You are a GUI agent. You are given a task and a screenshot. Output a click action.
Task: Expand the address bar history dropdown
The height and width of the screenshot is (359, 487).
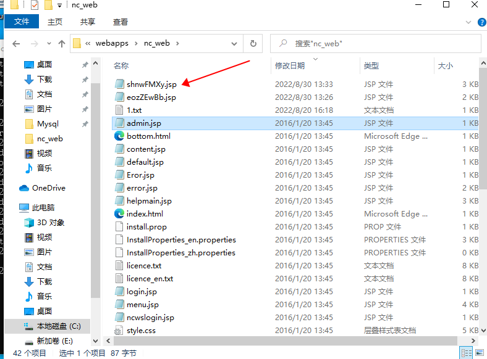coord(234,44)
